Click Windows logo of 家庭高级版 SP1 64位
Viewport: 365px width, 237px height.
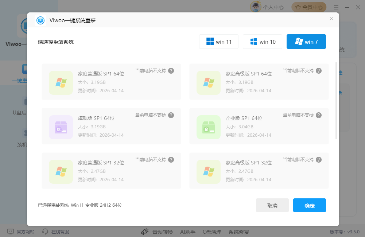[209, 83]
